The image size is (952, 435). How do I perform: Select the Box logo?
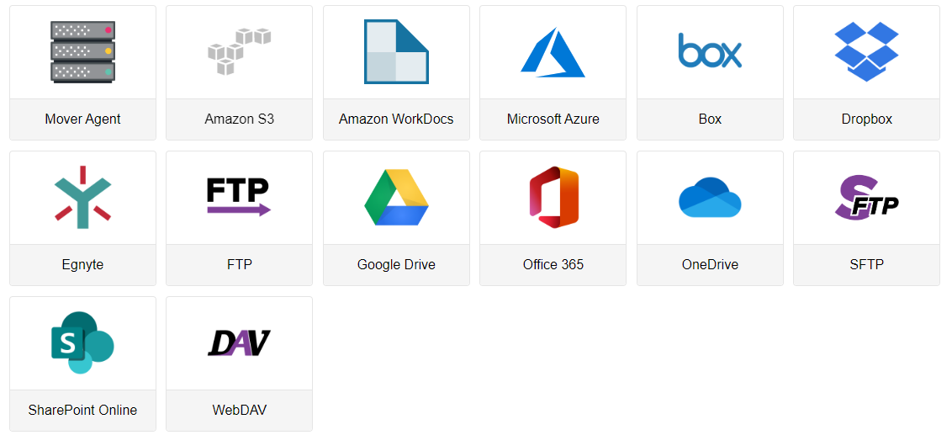point(710,50)
